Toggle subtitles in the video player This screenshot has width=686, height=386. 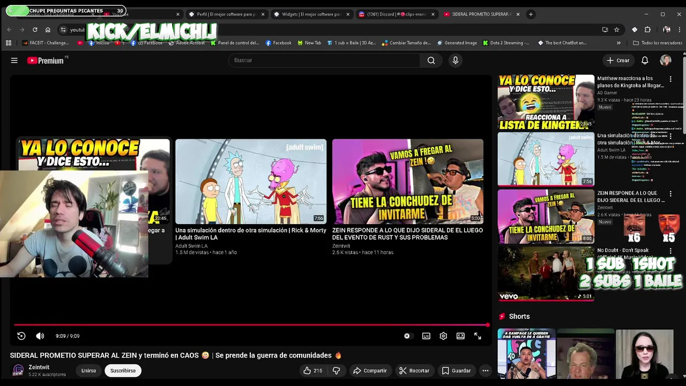click(x=426, y=336)
